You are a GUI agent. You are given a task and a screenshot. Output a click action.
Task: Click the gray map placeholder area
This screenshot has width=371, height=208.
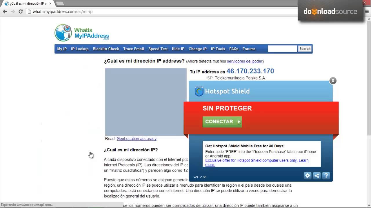tap(146, 102)
